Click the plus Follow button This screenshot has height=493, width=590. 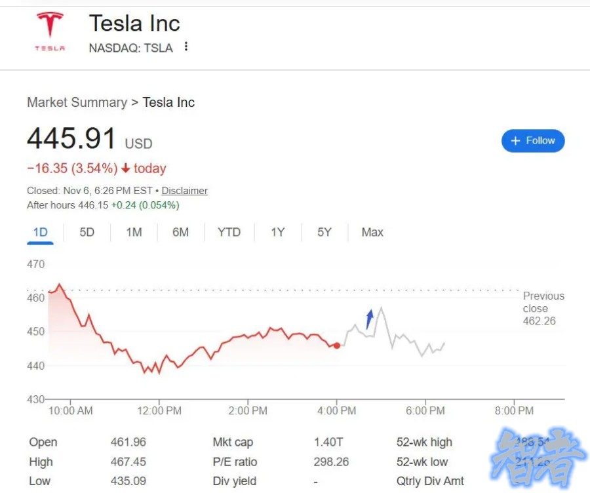pyautogui.click(x=532, y=141)
